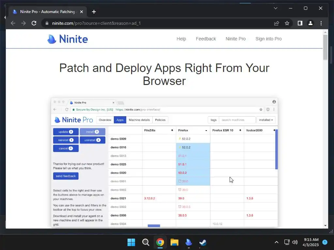The height and width of the screenshot is (250, 334).
Task: Go to Ninite Pro link in the header
Action: [x=235, y=39]
